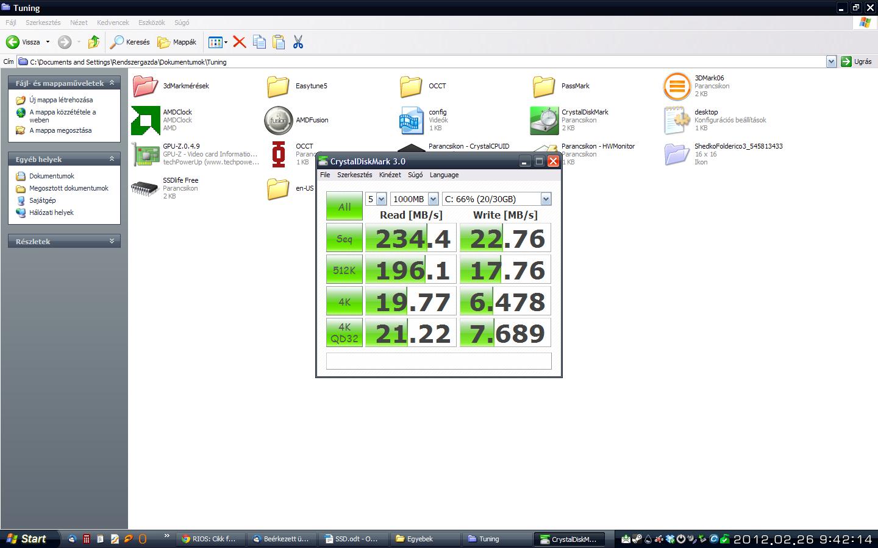The width and height of the screenshot is (878, 548).
Task: Click Új mappa létrehozása link
Action: 61,100
